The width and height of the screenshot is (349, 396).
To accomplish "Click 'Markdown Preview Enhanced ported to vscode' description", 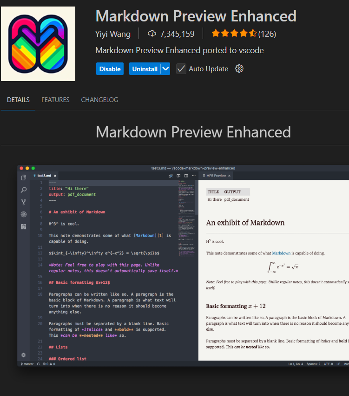I will tap(179, 50).
